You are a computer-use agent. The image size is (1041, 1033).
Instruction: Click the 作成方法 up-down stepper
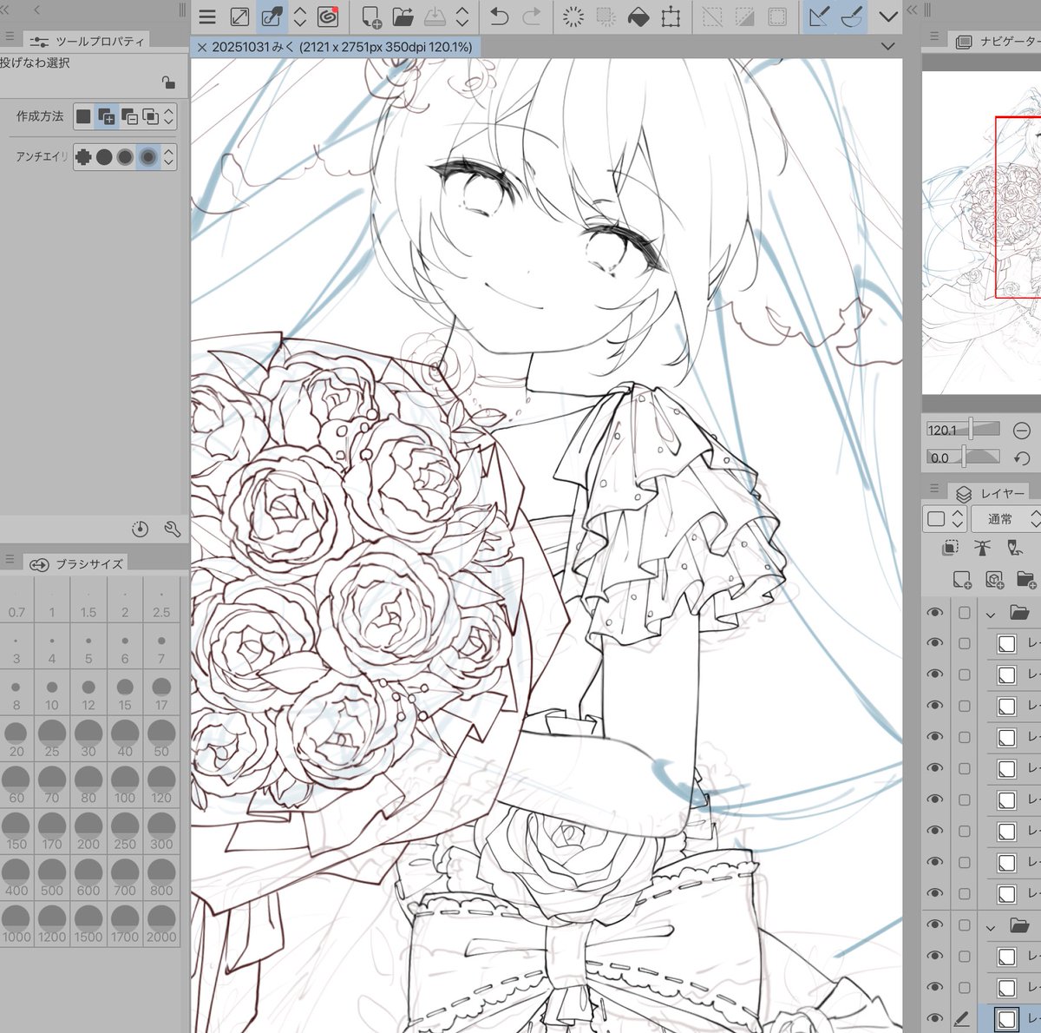(x=168, y=115)
